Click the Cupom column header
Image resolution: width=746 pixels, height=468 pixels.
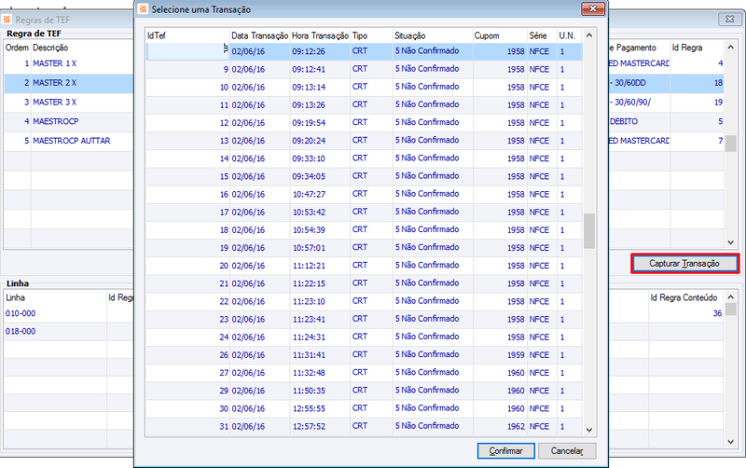point(500,35)
